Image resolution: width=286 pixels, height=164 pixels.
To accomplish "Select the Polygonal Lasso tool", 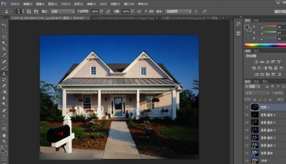I will (x=4, y=37).
